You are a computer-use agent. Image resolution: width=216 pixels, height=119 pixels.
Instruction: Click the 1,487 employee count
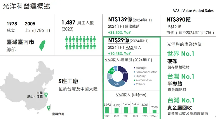click(x=69, y=22)
